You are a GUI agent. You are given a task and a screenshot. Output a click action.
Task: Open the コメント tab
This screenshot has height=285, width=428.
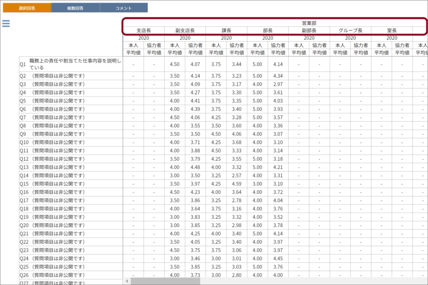(123, 8)
